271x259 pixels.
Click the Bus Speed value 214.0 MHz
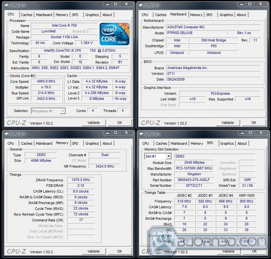point(46,93)
